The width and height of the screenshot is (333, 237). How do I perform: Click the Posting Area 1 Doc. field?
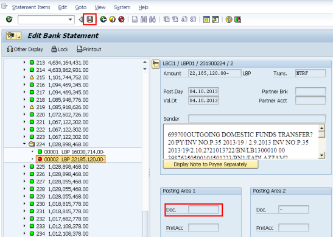coord(203,210)
